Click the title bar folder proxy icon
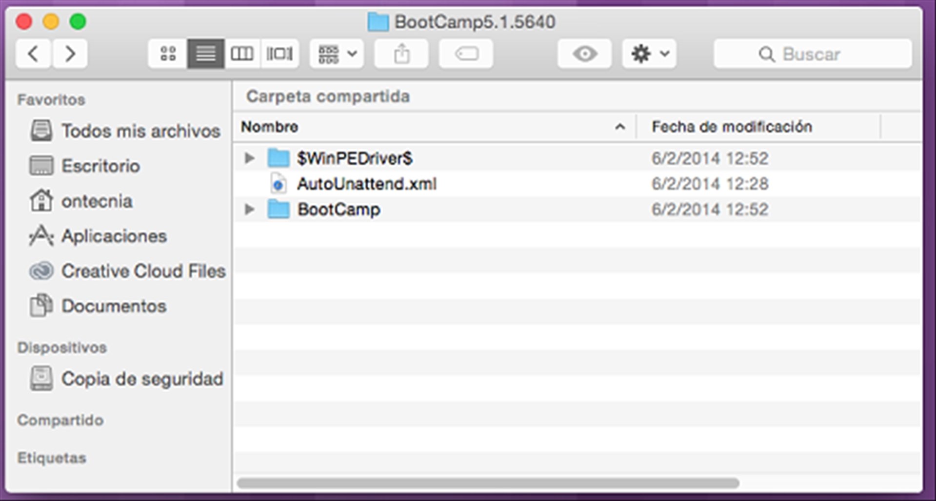 coord(378,22)
